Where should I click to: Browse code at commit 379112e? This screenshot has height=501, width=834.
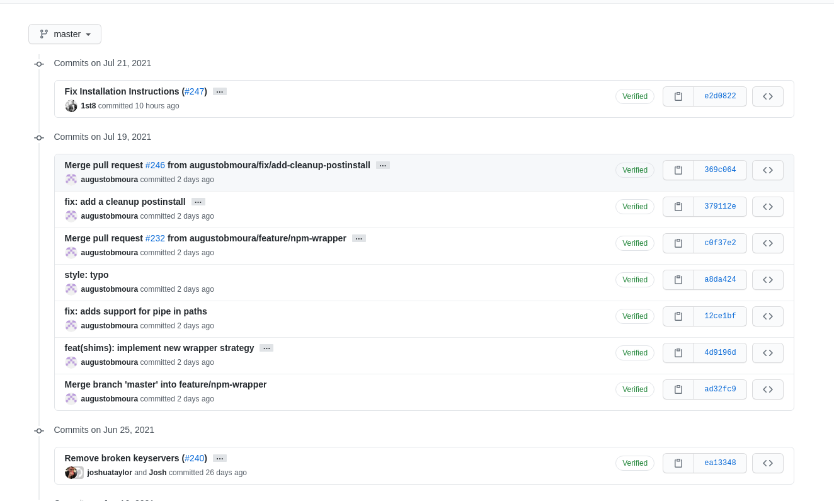tap(767, 206)
